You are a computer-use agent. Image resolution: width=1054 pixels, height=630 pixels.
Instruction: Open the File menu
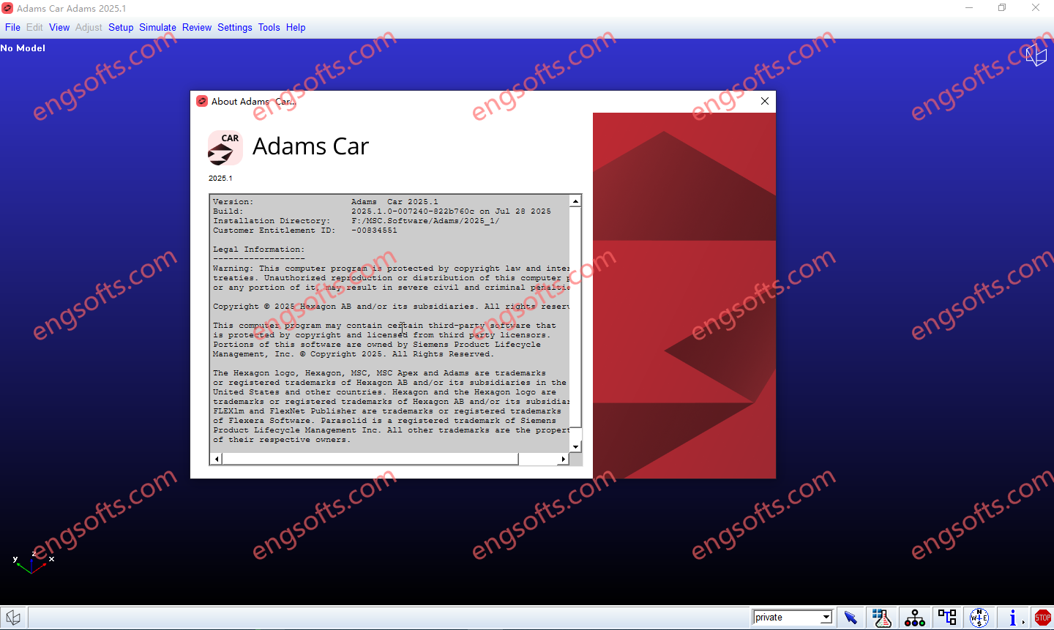[x=12, y=27]
